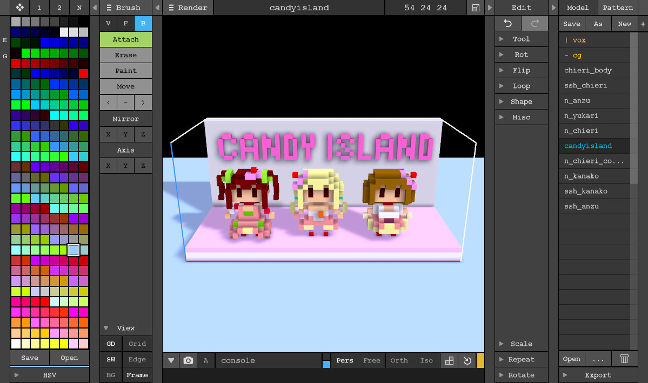Switch to the Model tab
The image size is (648, 383).
pos(578,8)
